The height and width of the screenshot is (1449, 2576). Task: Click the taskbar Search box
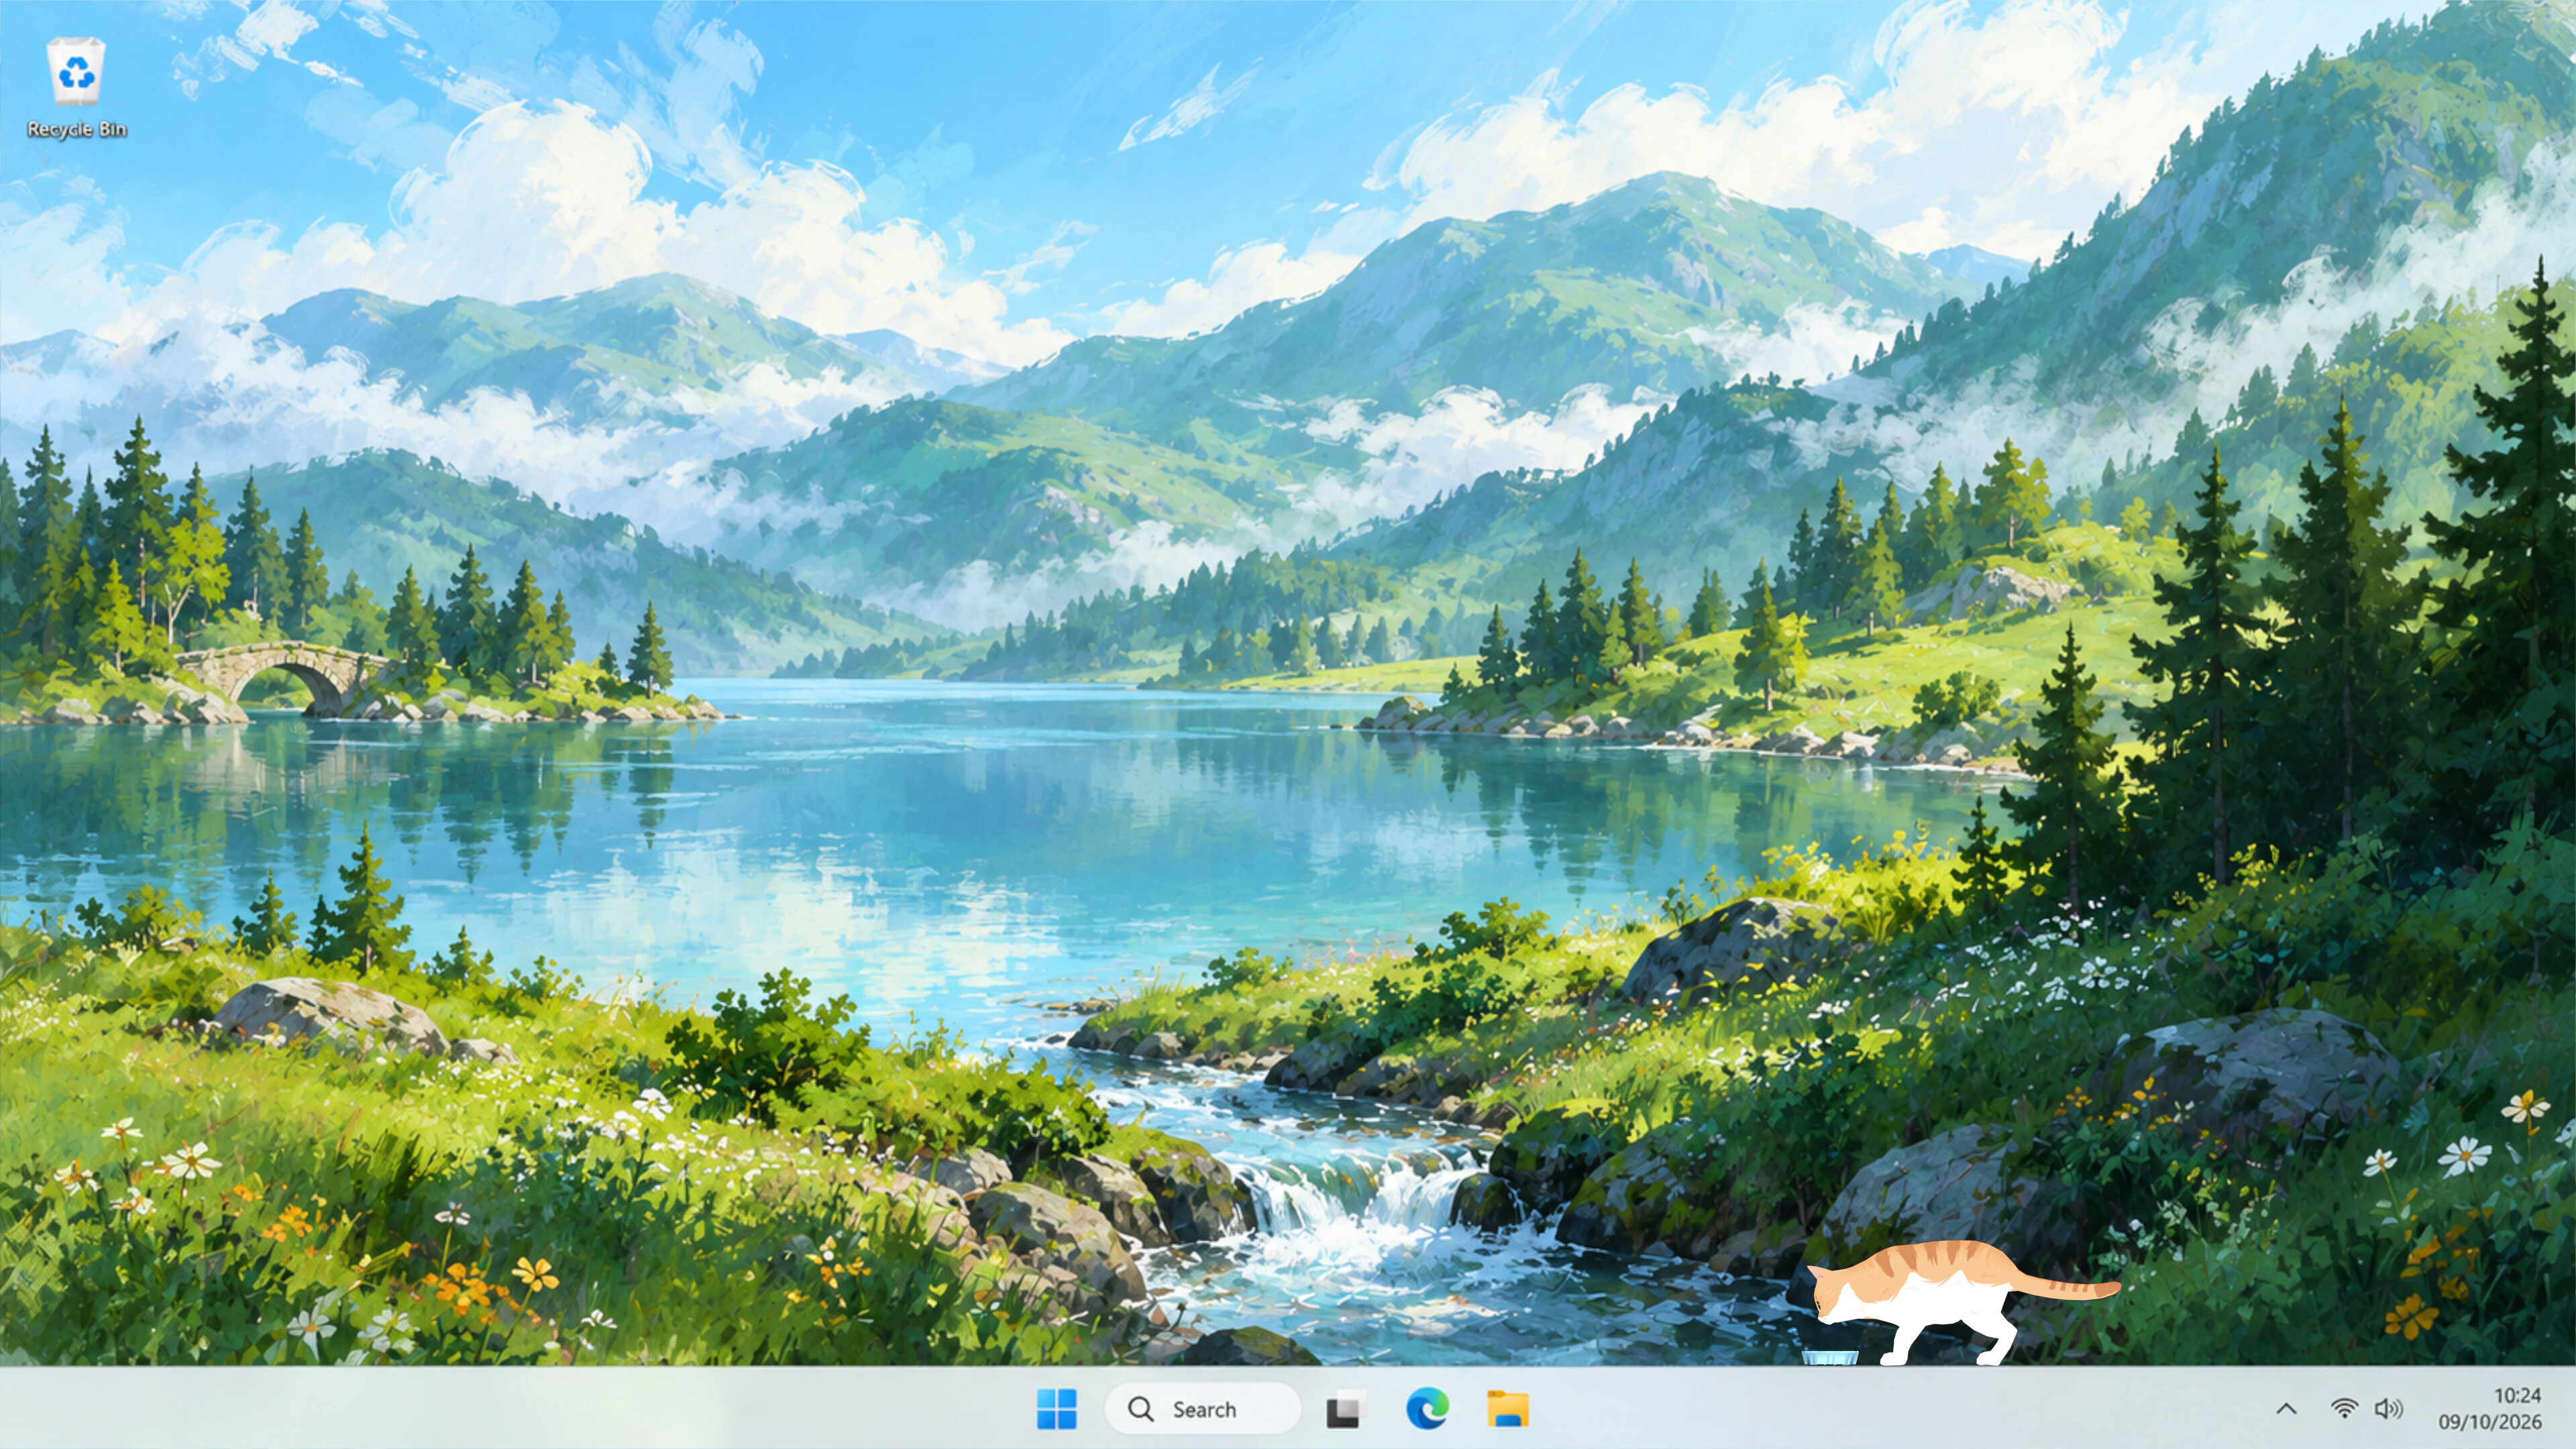pyautogui.click(x=1202, y=1409)
